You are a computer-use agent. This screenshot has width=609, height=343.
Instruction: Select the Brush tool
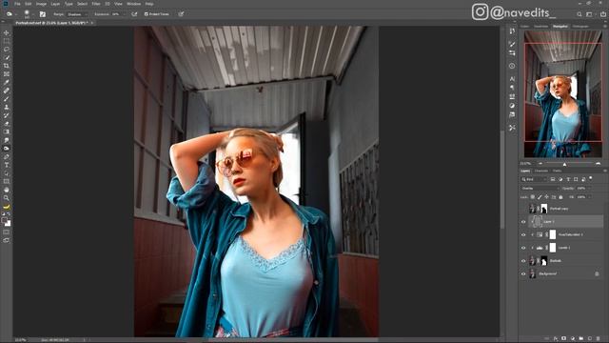pos(7,99)
